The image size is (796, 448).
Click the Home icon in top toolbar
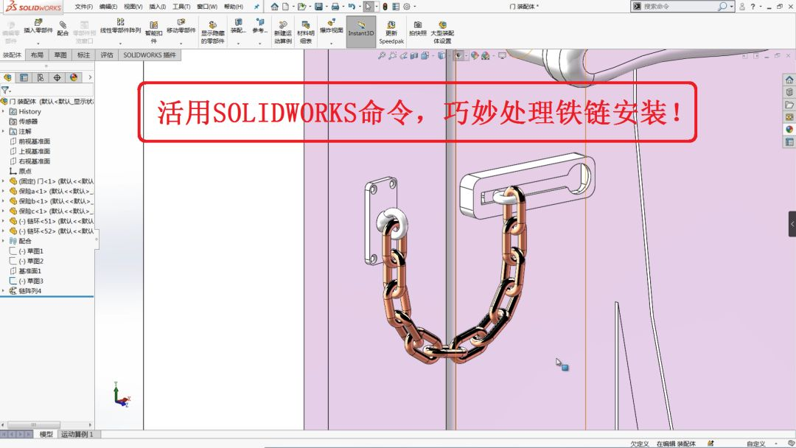275,7
